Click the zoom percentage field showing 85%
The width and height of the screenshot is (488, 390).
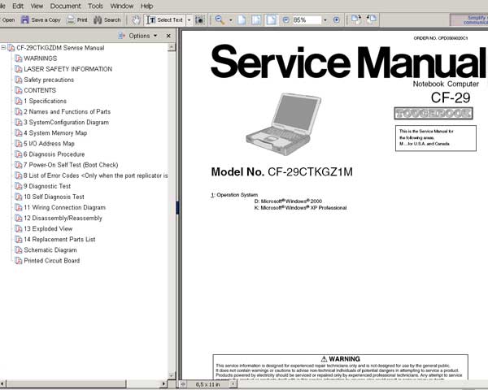307,19
